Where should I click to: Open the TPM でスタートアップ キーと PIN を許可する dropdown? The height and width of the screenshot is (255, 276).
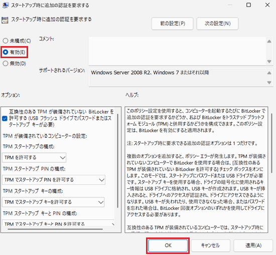58,223
